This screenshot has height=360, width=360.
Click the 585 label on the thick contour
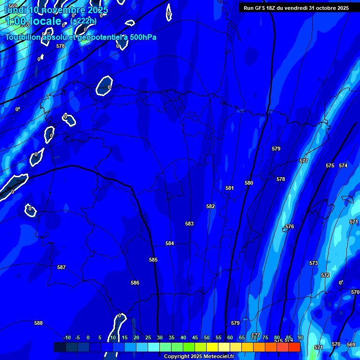(153, 260)
